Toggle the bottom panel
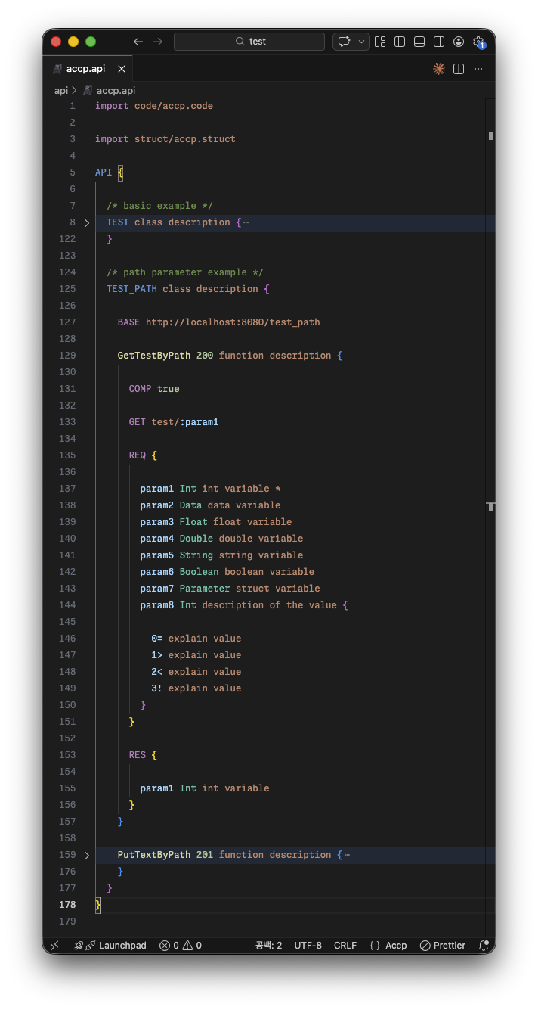 (419, 42)
